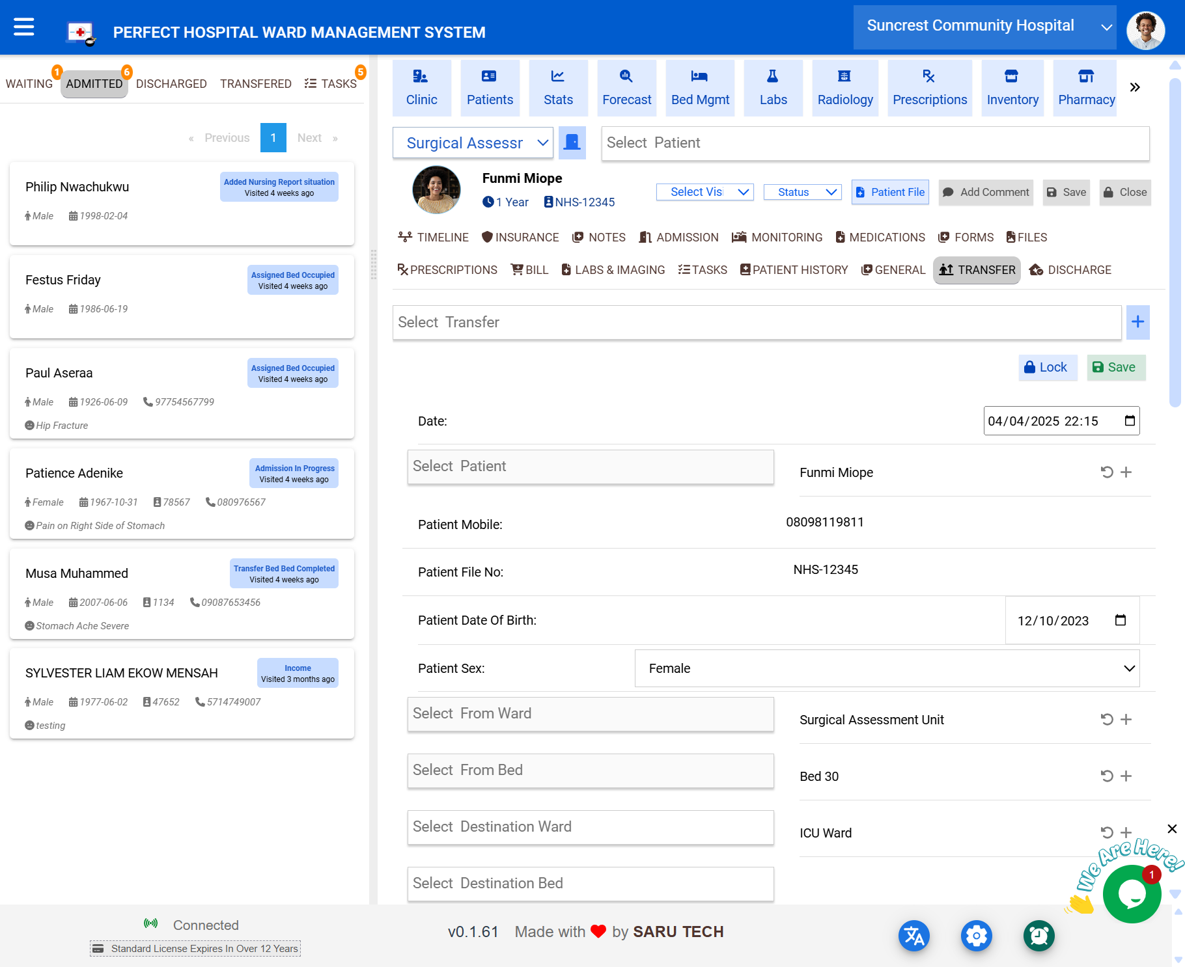Viewport: 1185px width, 967px height.
Task: Open the MONITORING patient tab
Action: click(777, 238)
